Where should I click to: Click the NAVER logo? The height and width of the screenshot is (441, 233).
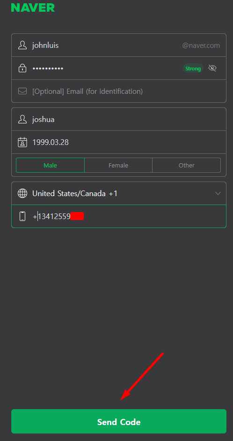(x=33, y=8)
